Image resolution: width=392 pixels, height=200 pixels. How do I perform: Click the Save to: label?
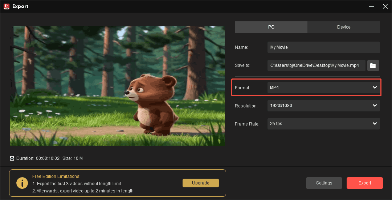point(242,65)
